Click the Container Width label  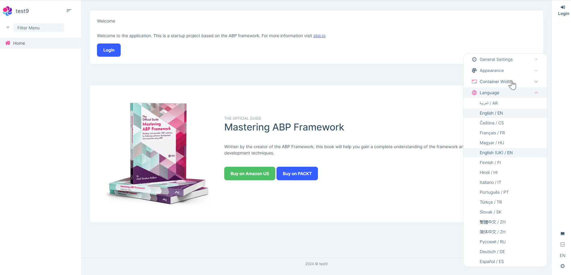496,82
